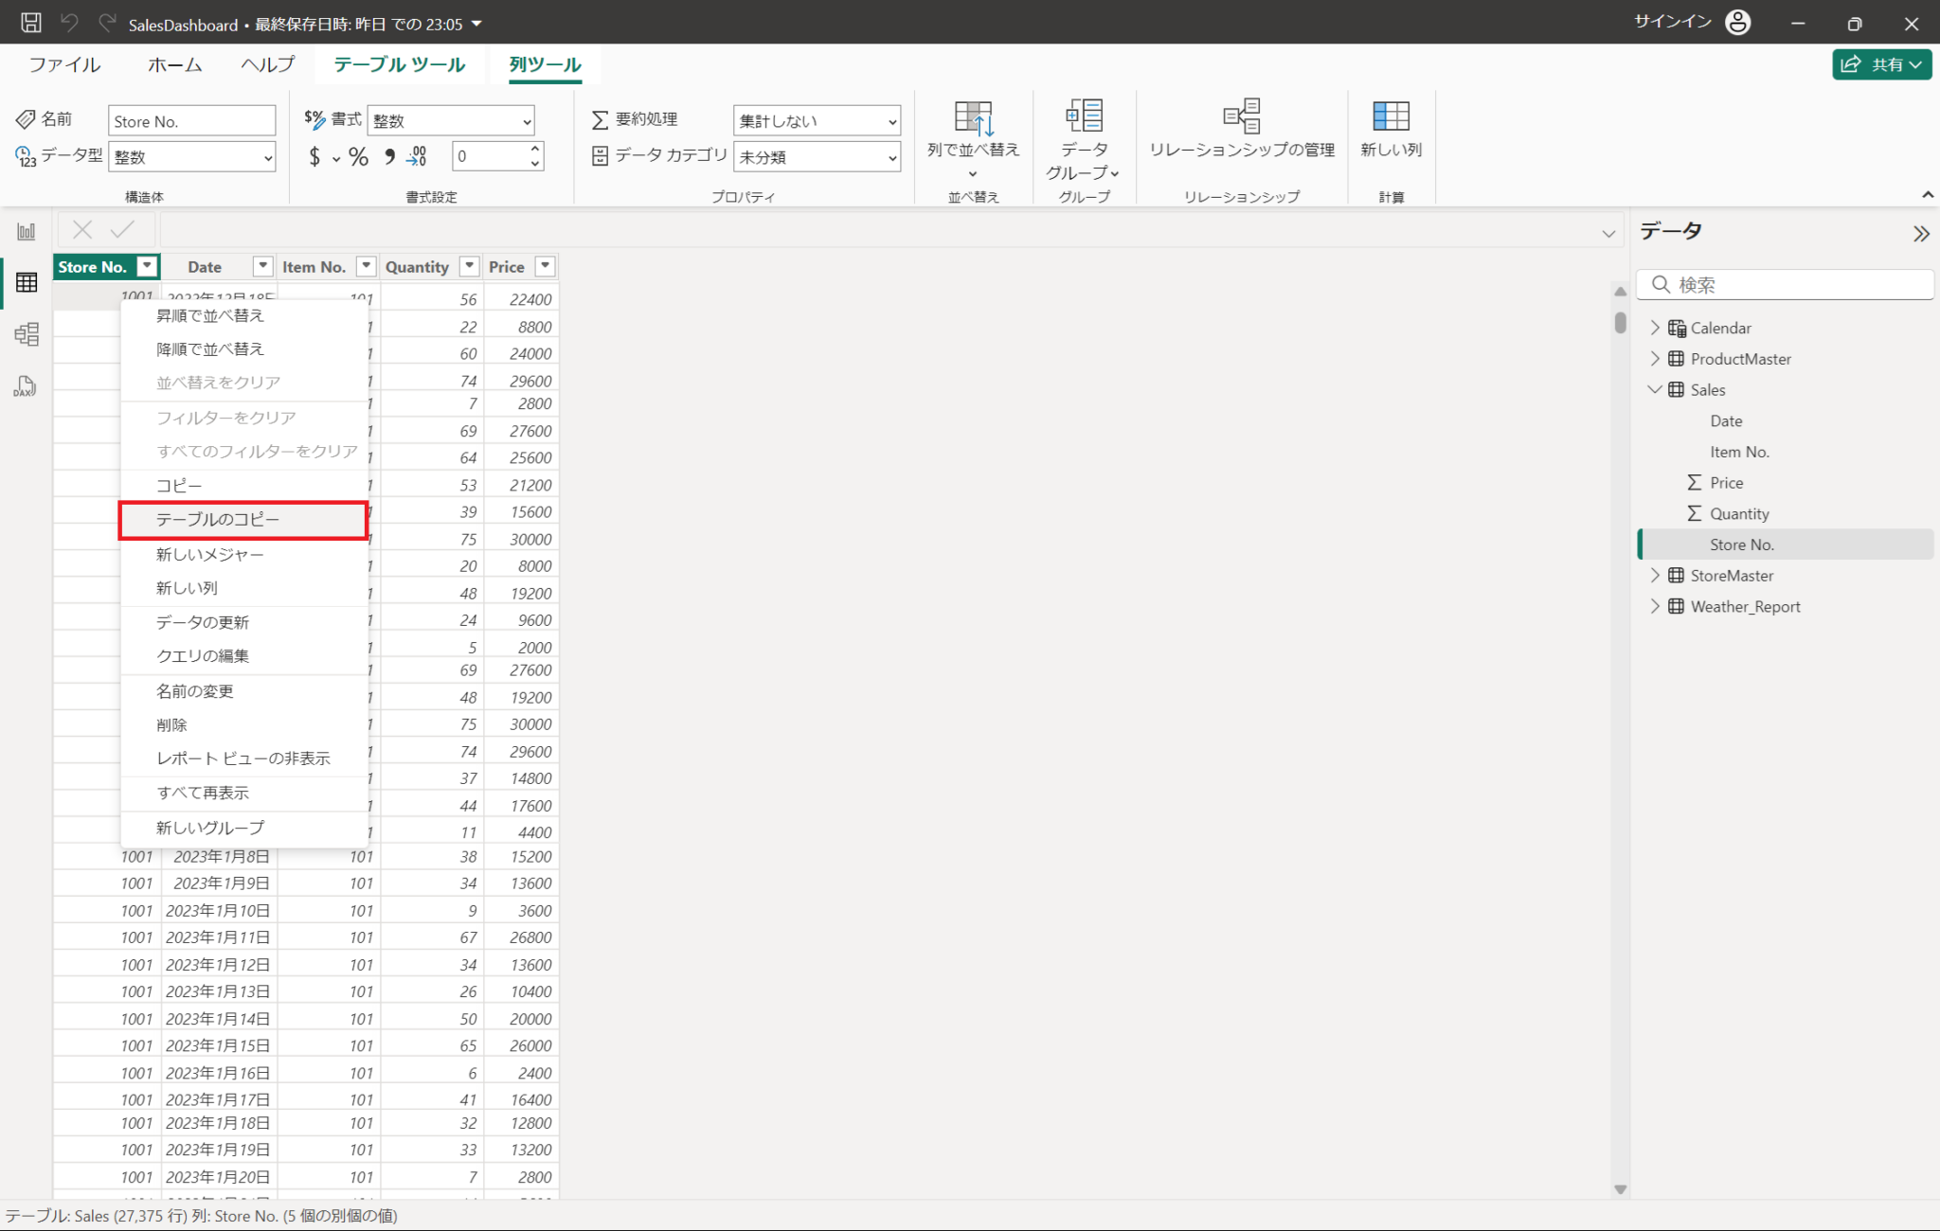Click the サインイン sign-in link

(x=1673, y=22)
